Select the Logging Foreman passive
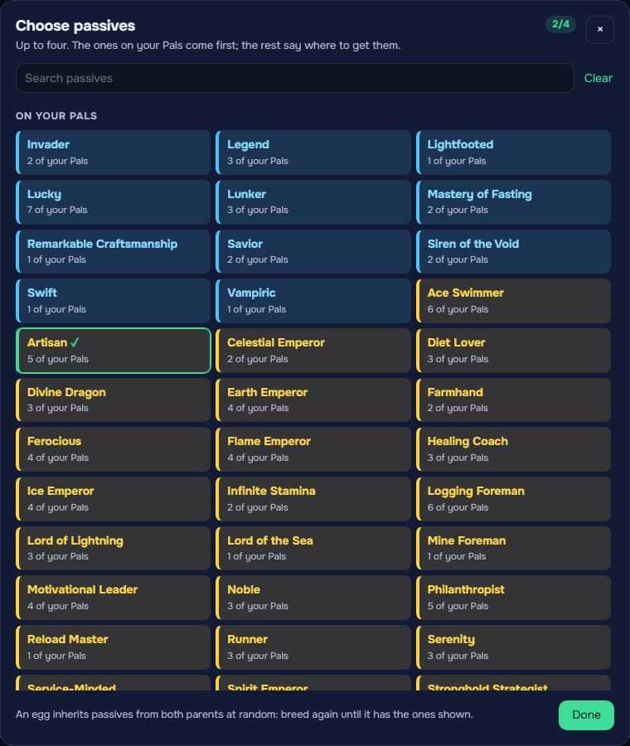 pyautogui.click(x=513, y=499)
